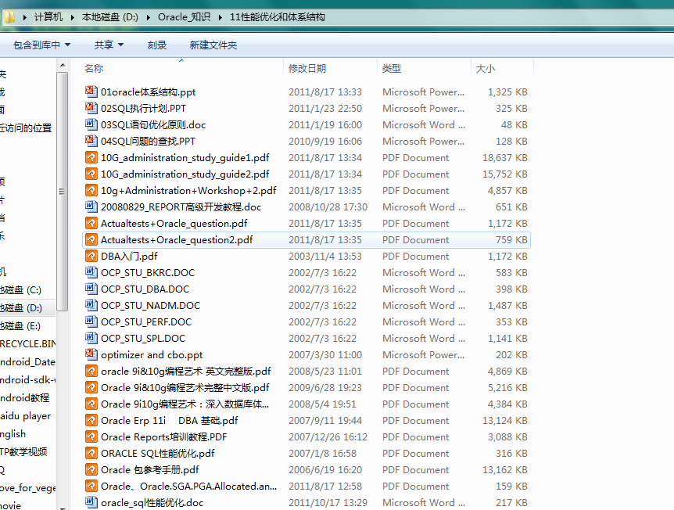Select the file Oracle、Oracle.SGA.PGA.Allocated.an...
Viewport: 674px width, 510px height.
pyautogui.click(x=188, y=486)
